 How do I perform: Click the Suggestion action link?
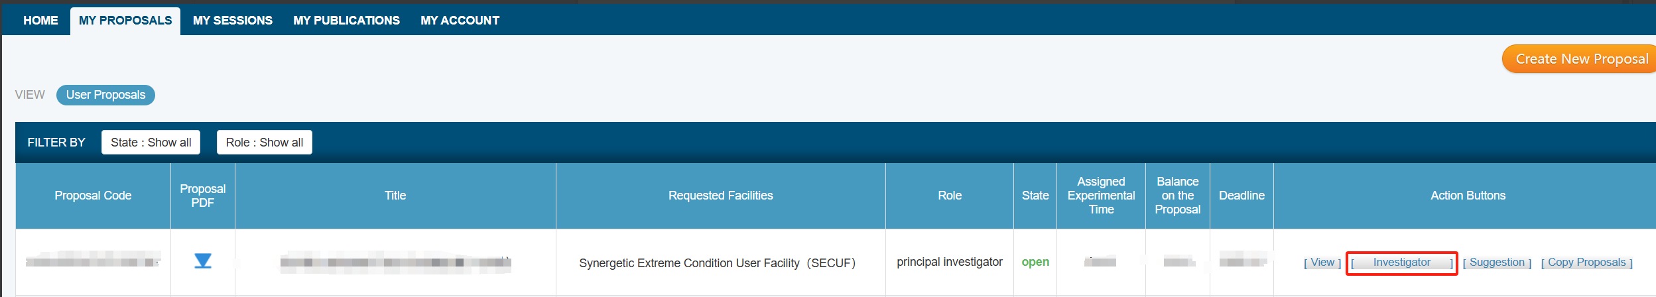1497,263
